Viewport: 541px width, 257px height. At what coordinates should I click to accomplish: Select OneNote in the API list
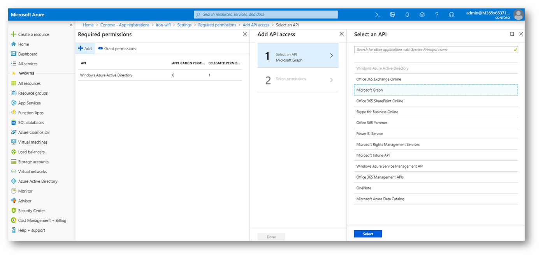tap(436, 188)
